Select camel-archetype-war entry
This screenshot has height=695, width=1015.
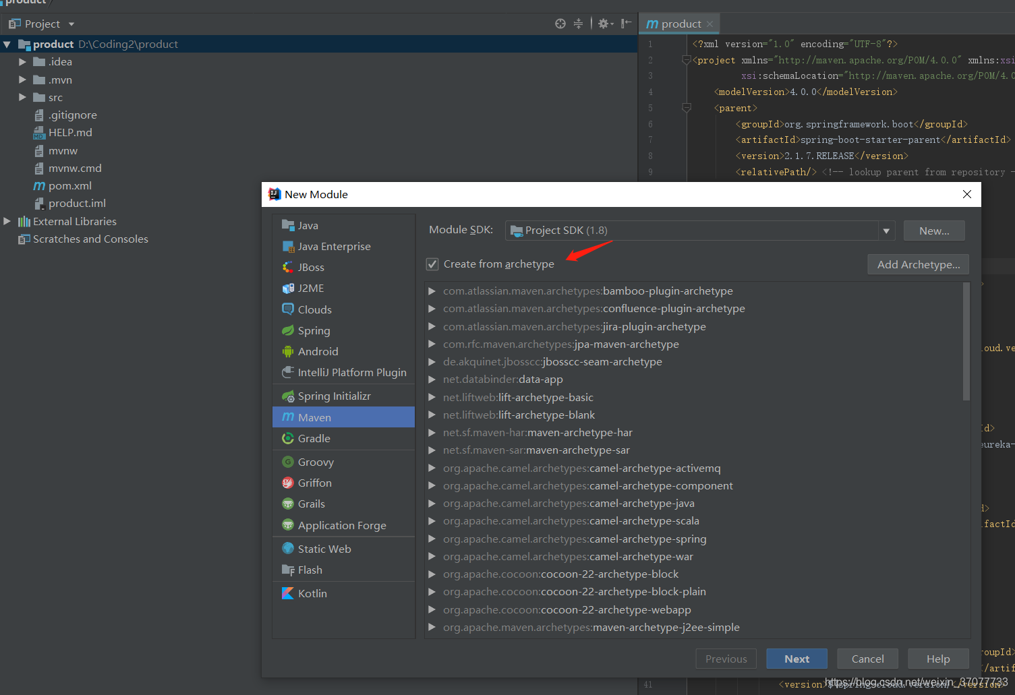coord(568,556)
